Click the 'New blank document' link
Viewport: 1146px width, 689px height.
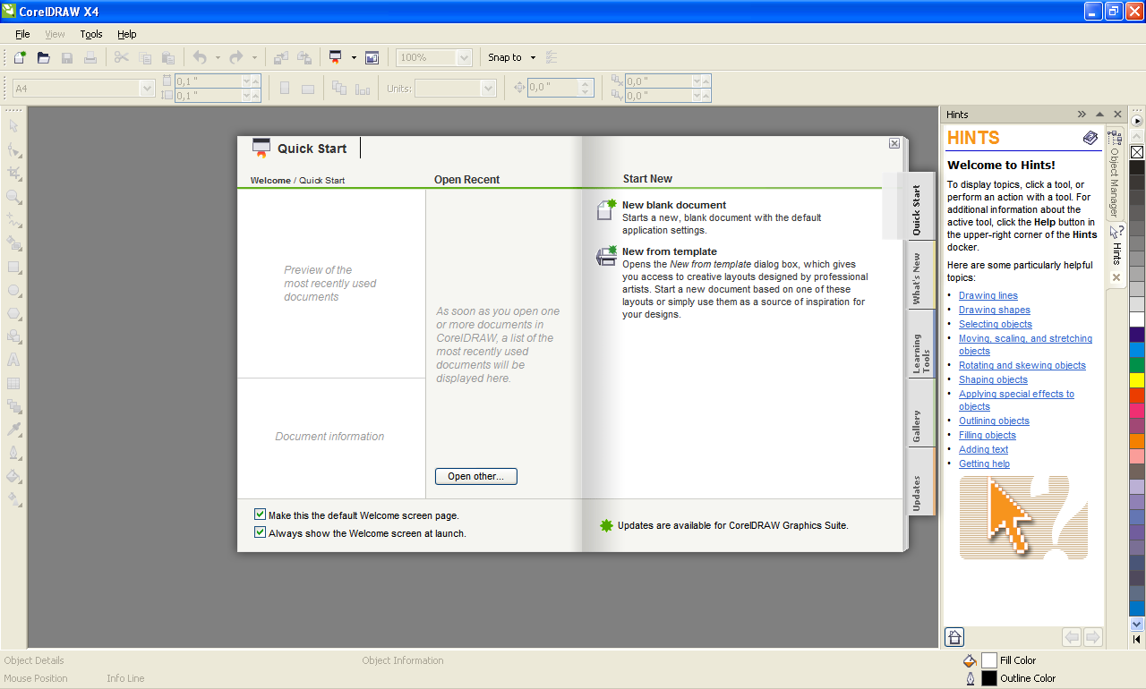coord(674,205)
